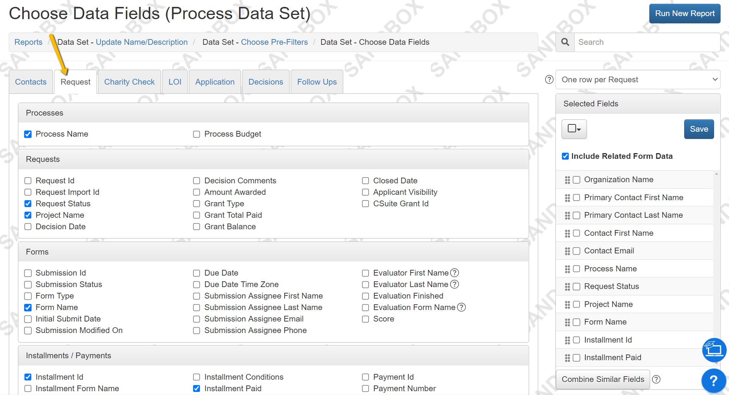The width and height of the screenshot is (729, 395).
Task: Open the One row per Request dropdown
Action: click(638, 80)
